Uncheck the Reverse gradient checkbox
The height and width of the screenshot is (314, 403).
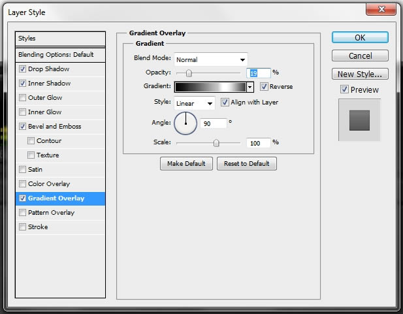264,86
